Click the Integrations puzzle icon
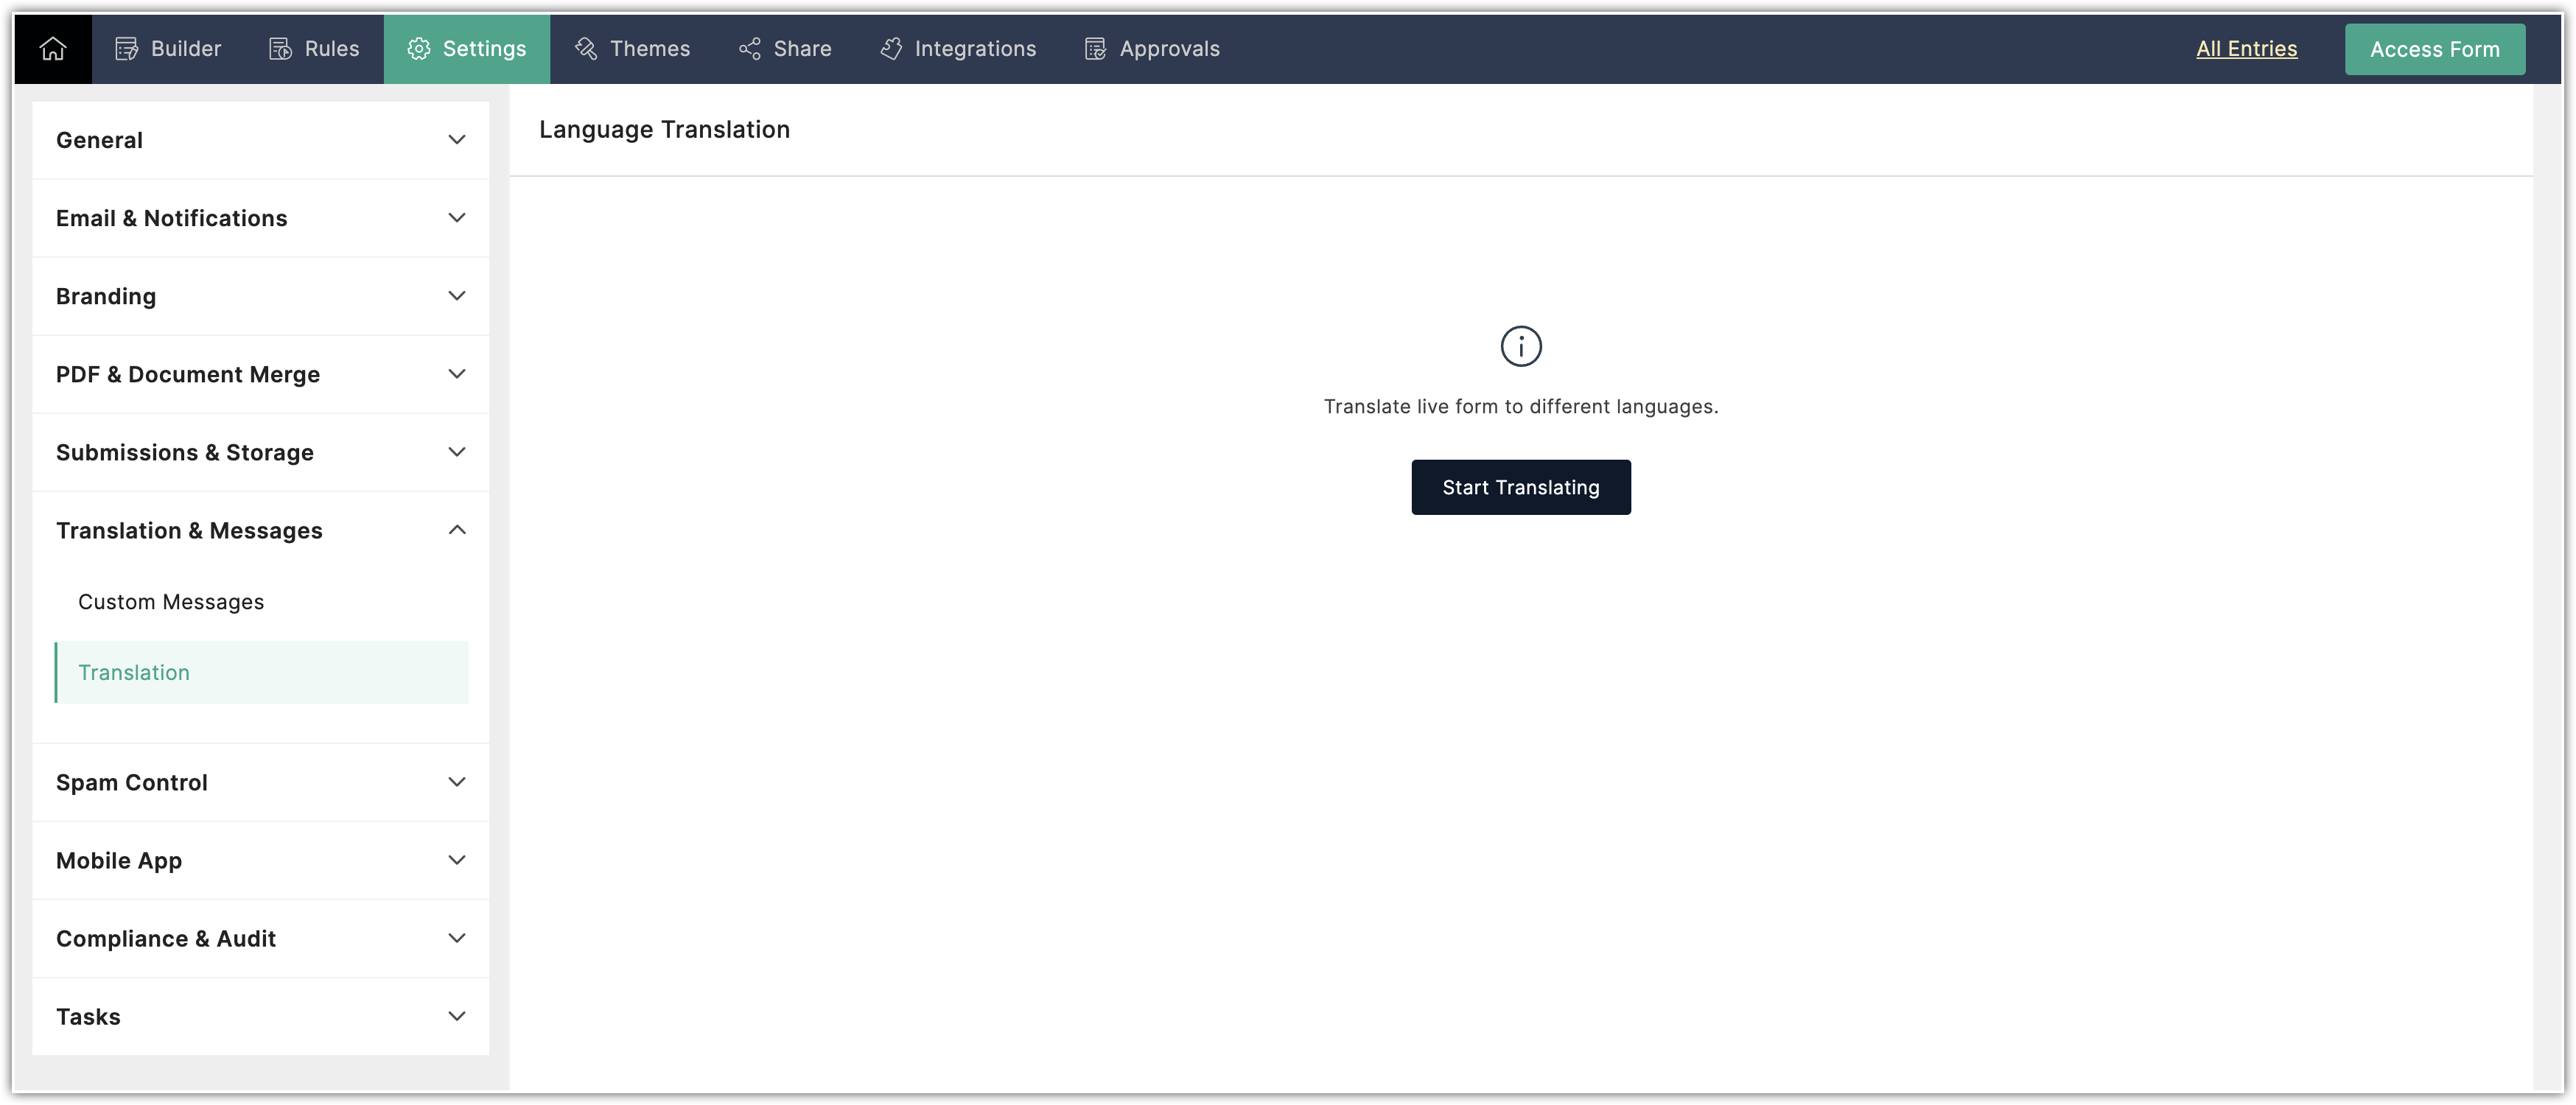Screen dimensions: 2576x1105 pos(891,49)
